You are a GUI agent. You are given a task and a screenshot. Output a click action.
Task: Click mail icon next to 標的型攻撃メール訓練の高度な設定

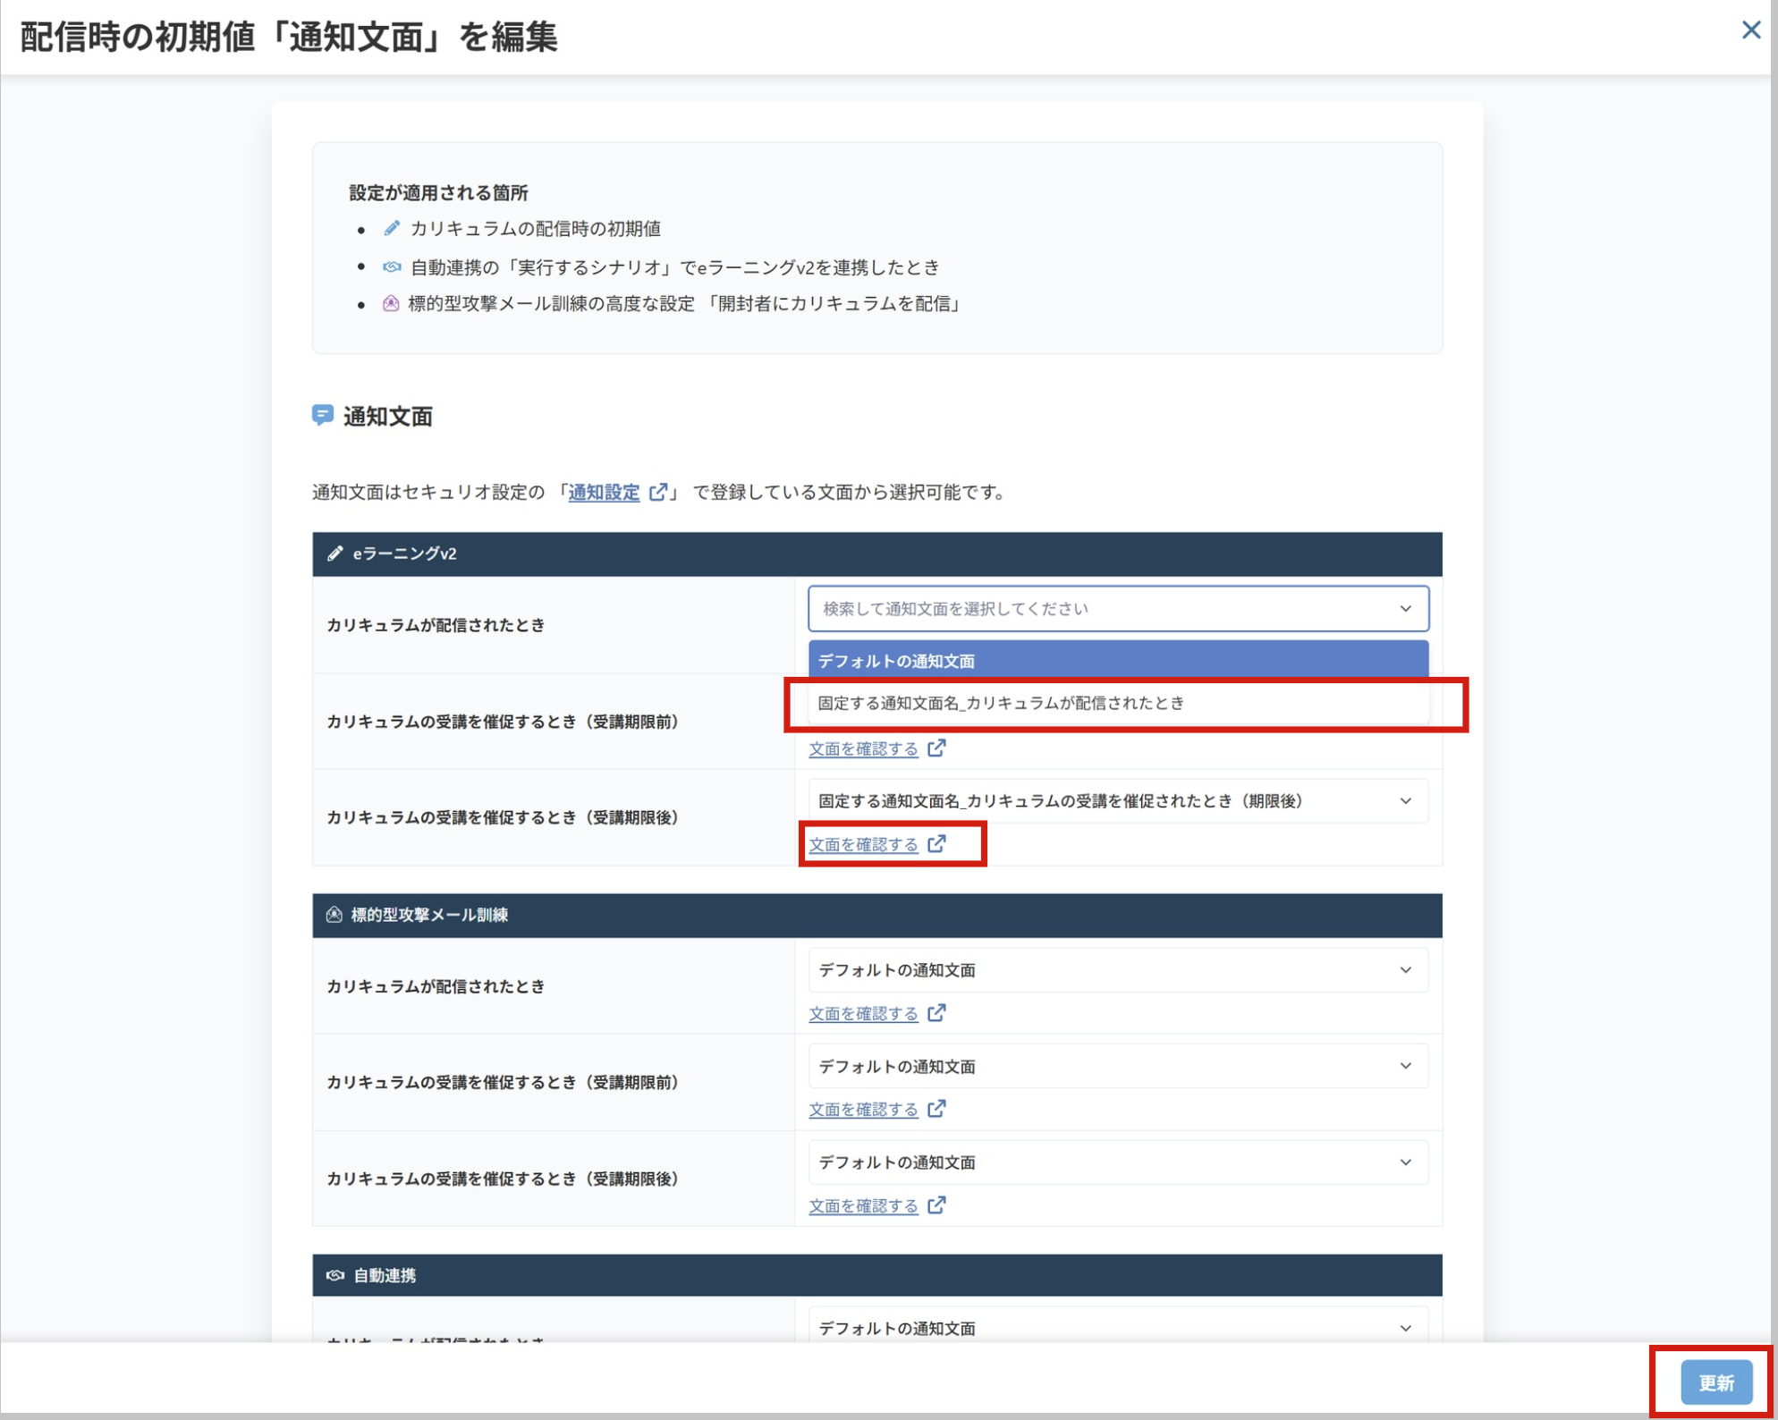(391, 304)
